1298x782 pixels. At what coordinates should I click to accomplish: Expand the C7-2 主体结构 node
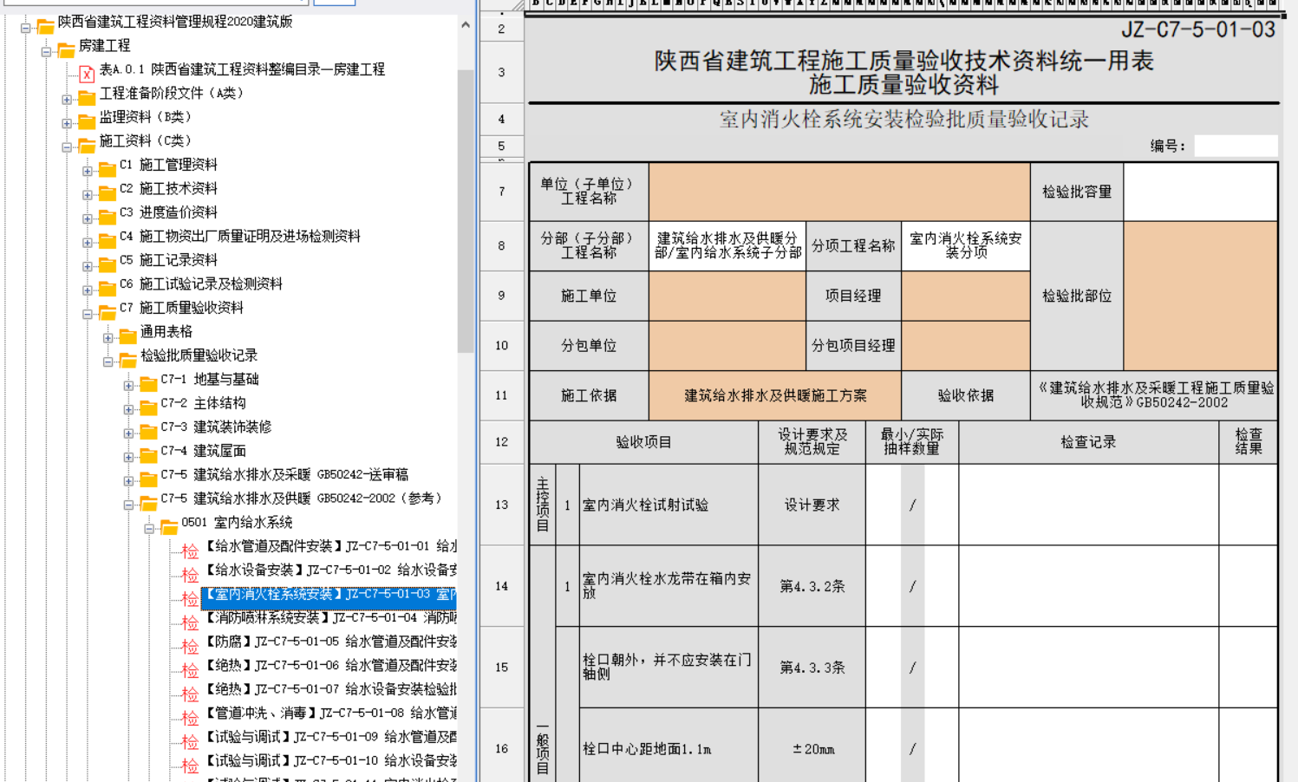click(128, 408)
